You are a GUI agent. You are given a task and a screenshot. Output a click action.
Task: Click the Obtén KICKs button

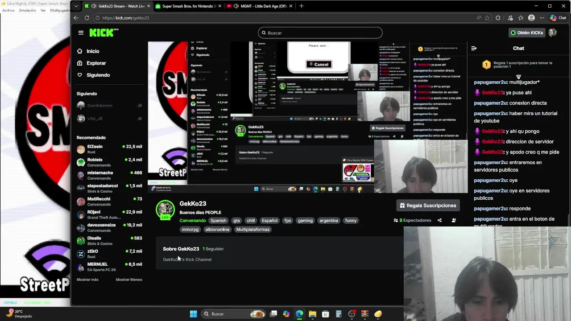click(527, 33)
